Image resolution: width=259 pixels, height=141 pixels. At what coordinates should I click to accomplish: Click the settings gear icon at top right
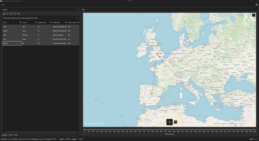point(257,5)
